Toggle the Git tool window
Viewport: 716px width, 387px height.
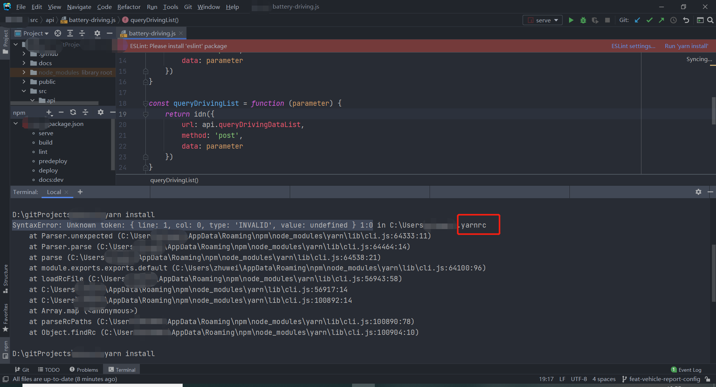point(22,369)
